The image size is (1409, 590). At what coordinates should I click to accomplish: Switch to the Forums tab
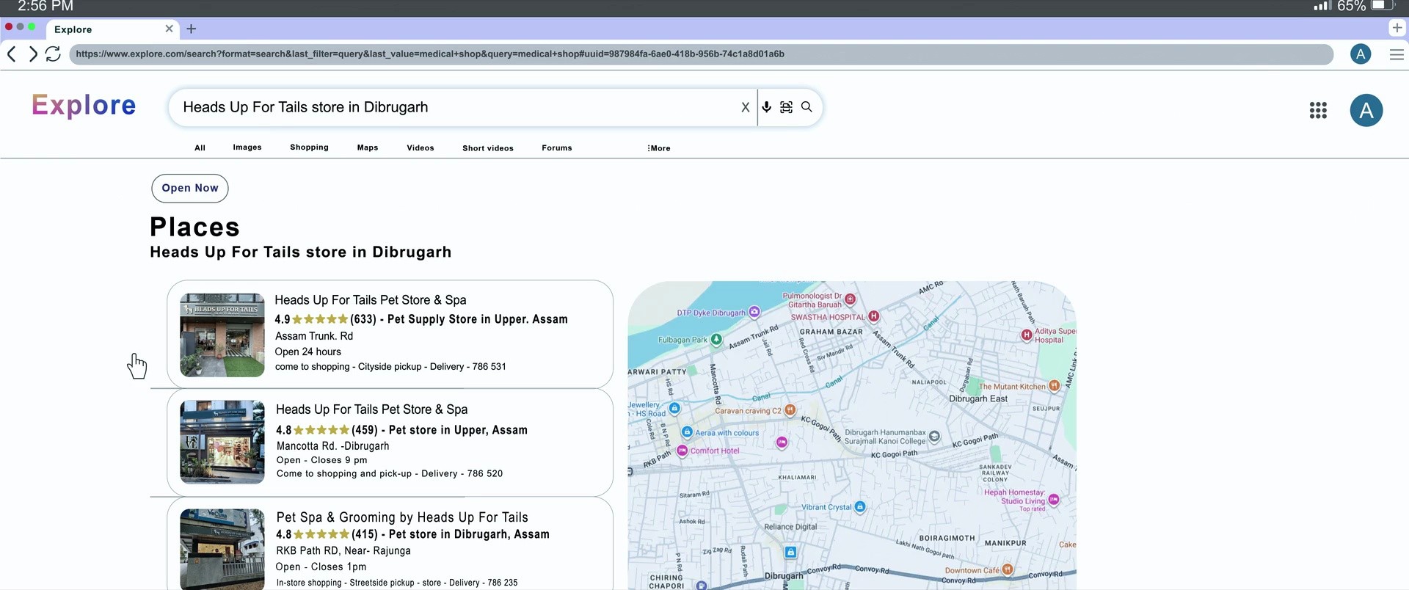click(557, 147)
